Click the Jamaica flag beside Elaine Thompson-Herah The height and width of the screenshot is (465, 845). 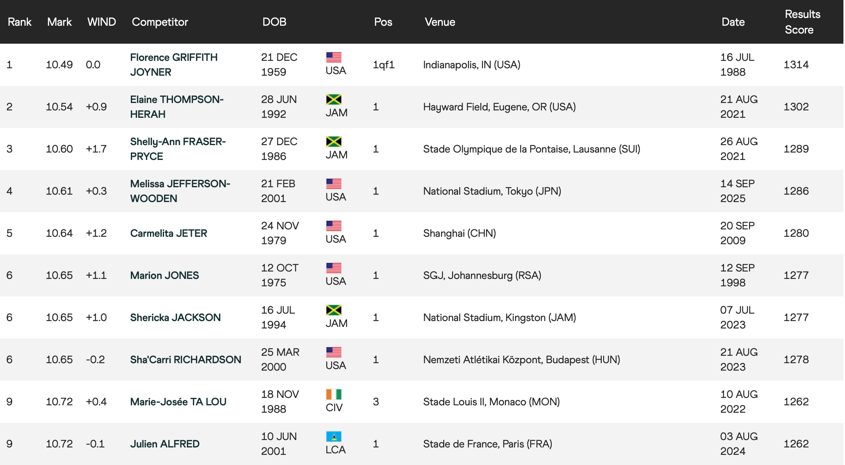[333, 99]
